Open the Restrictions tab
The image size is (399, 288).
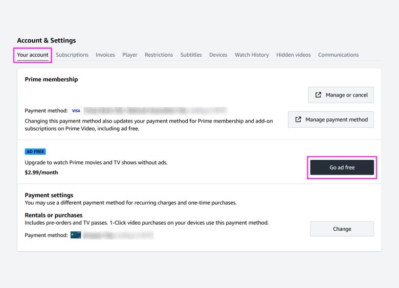(x=159, y=55)
